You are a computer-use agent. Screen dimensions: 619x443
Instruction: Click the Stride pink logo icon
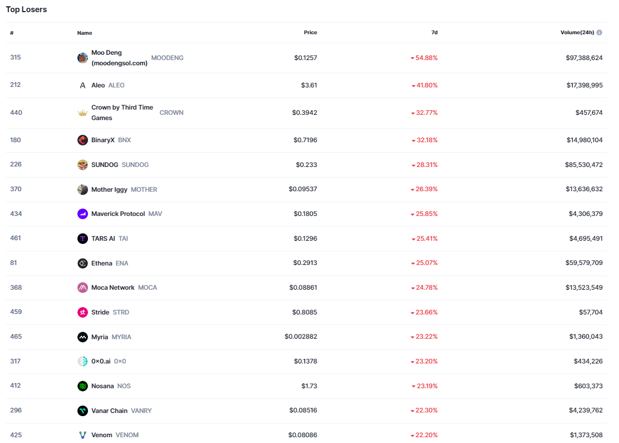pos(82,312)
